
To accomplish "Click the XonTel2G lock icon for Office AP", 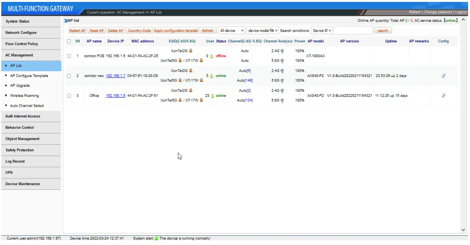I will pyautogui.click(x=191, y=90).
